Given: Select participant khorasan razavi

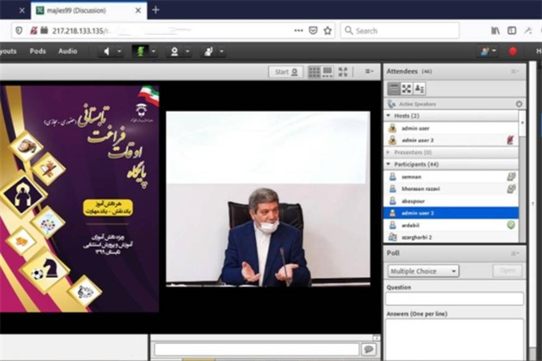Looking at the screenshot, I should point(420,189).
